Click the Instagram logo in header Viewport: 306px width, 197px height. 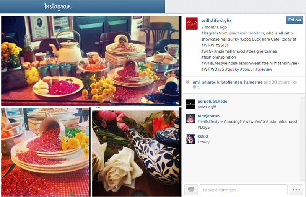pyautogui.click(x=57, y=7)
